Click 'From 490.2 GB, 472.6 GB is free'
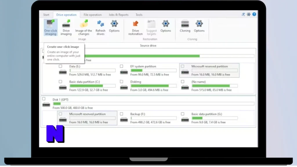The height and width of the screenshot is (167, 297). click(x=151, y=123)
